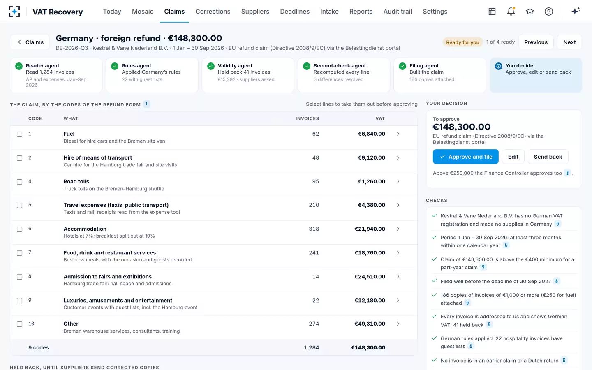Select the Fuel line checkbox

19,134
